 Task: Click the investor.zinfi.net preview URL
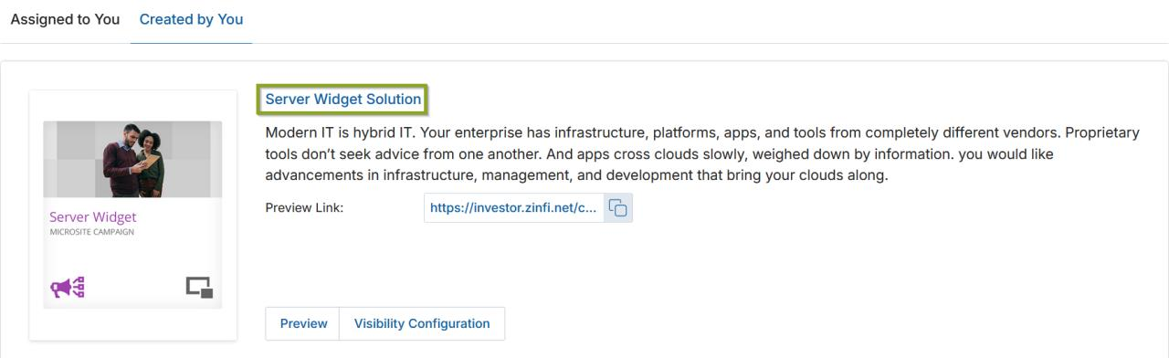point(513,207)
